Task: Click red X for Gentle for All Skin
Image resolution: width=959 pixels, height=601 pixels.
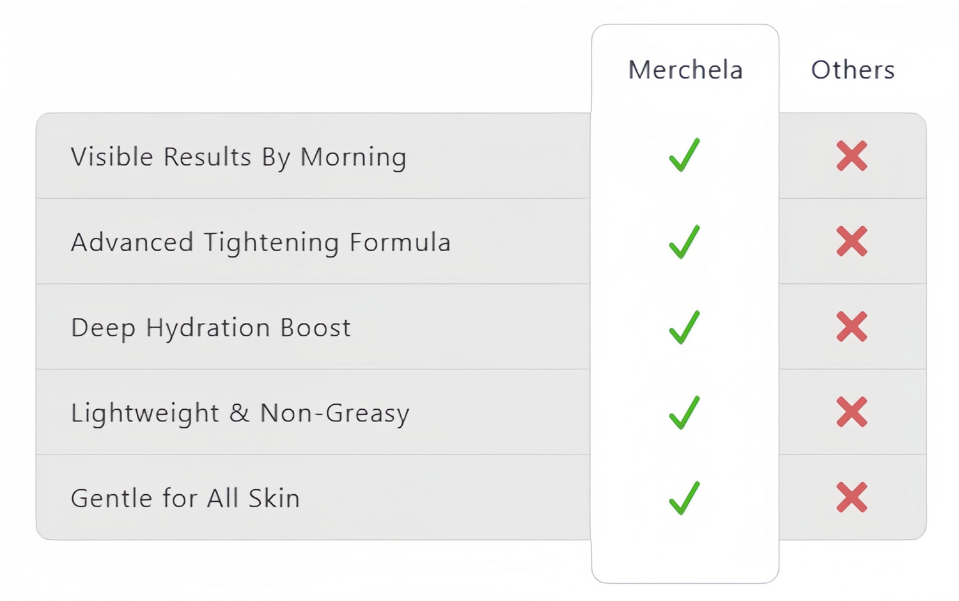Action: [852, 497]
